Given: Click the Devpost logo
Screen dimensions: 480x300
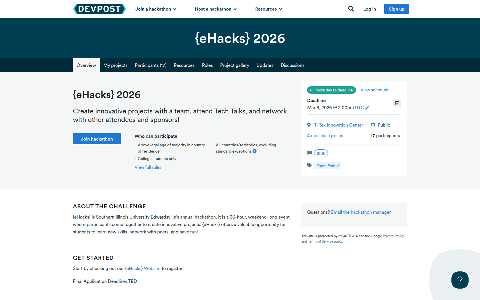Looking at the screenshot, I should (x=99, y=9).
